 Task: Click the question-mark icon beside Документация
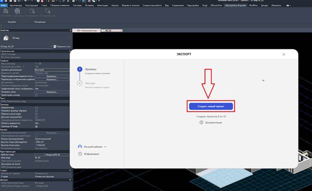pos(201,122)
